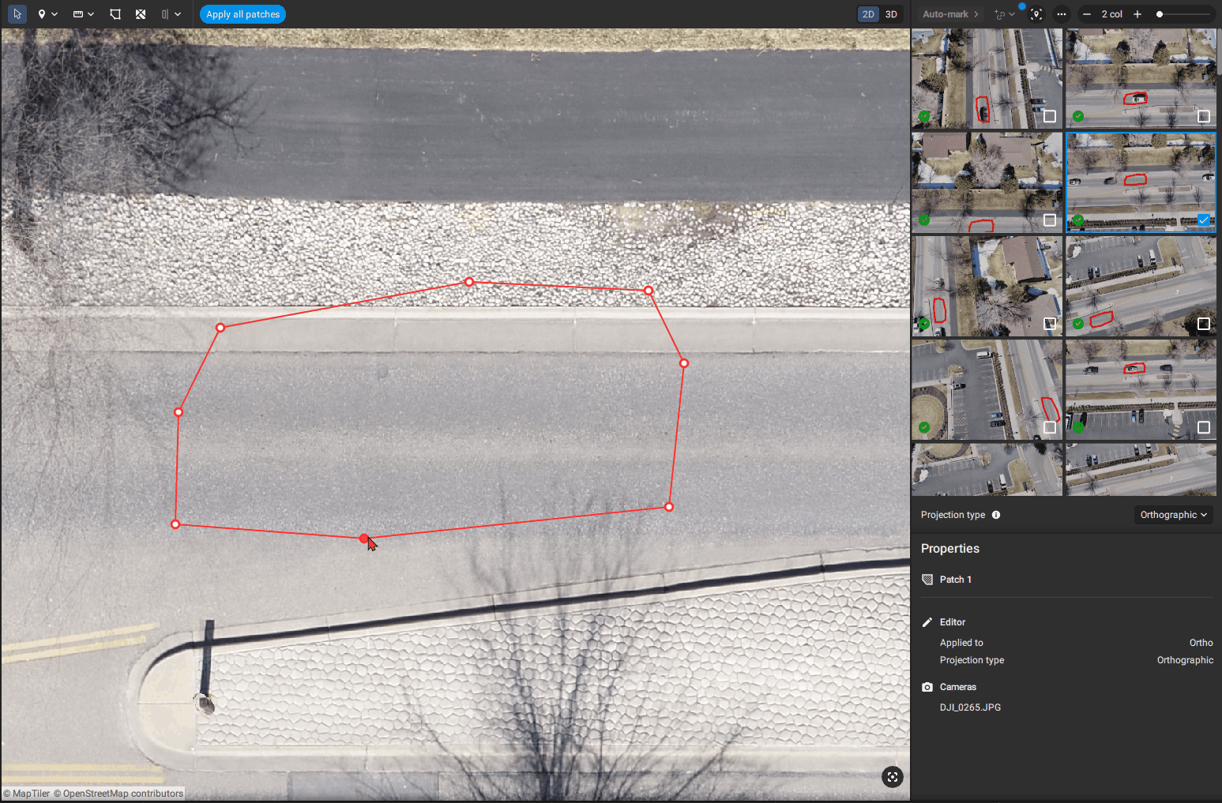Expand the location marker dropdown arrow
The image size is (1222, 803).
pyautogui.click(x=55, y=14)
